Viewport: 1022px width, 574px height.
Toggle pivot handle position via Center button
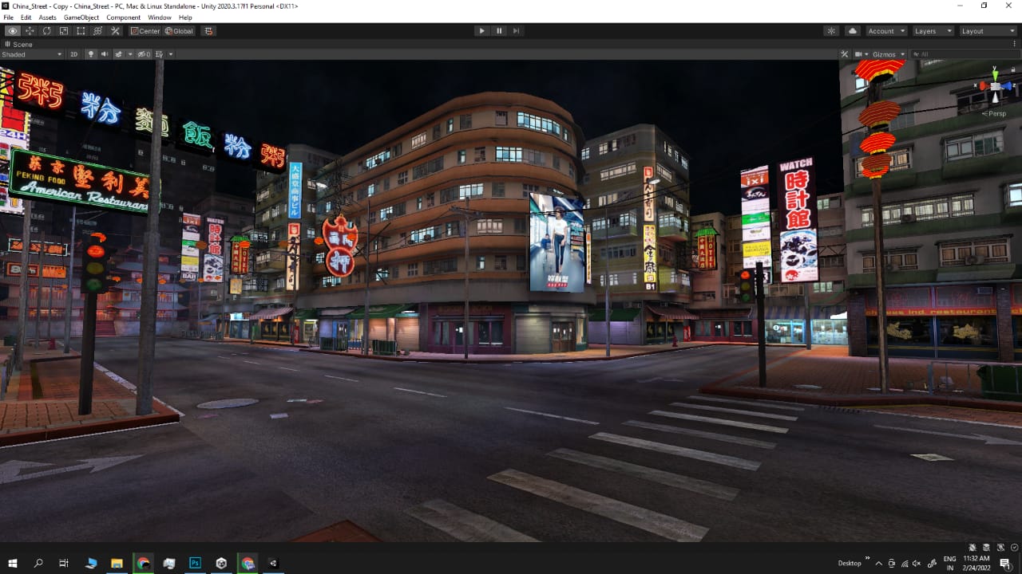pos(145,31)
